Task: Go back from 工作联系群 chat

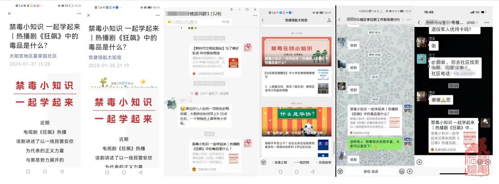Action: pos(340,20)
